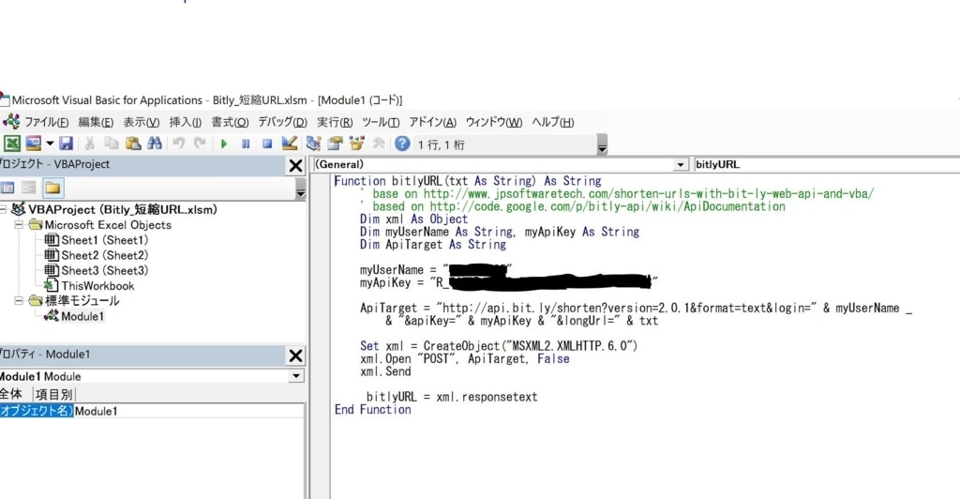Open the ツール(T) menu
Screen dimensions: 960x499
point(381,123)
